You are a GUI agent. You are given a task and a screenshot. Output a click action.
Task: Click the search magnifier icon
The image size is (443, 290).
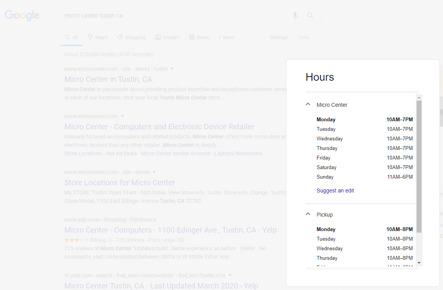pyautogui.click(x=310, y=16)
